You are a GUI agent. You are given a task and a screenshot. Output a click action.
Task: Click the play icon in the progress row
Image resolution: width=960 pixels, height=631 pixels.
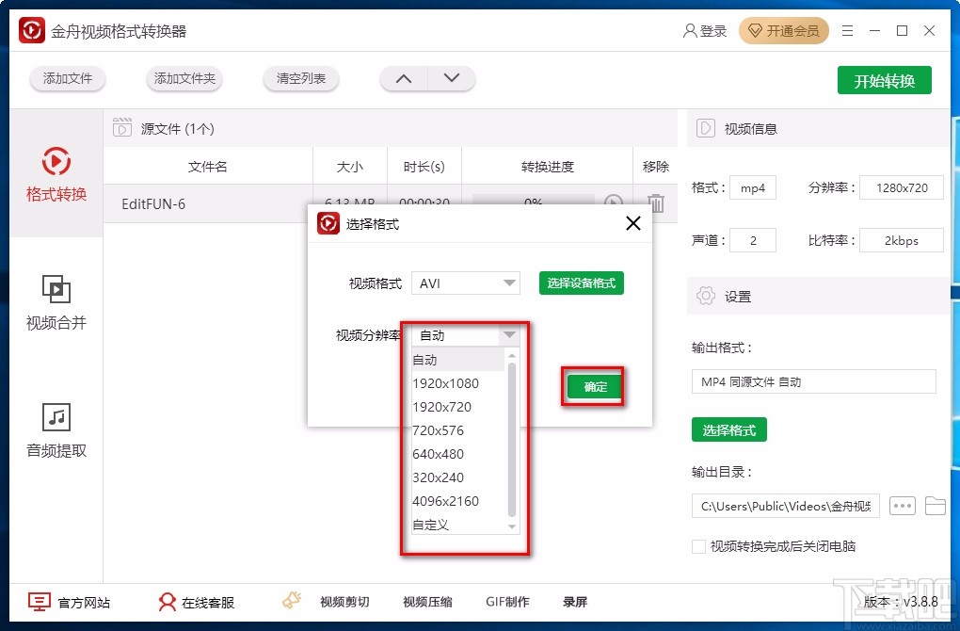click(614, 202)
